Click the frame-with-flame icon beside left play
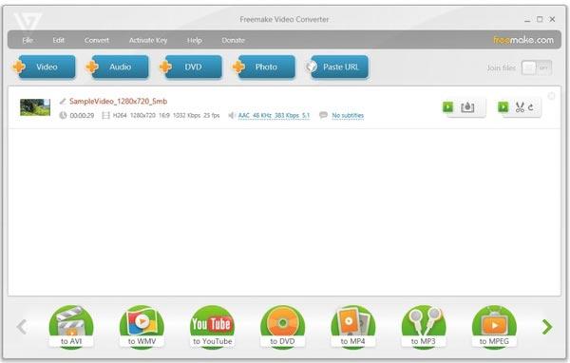 coord(467,107)
